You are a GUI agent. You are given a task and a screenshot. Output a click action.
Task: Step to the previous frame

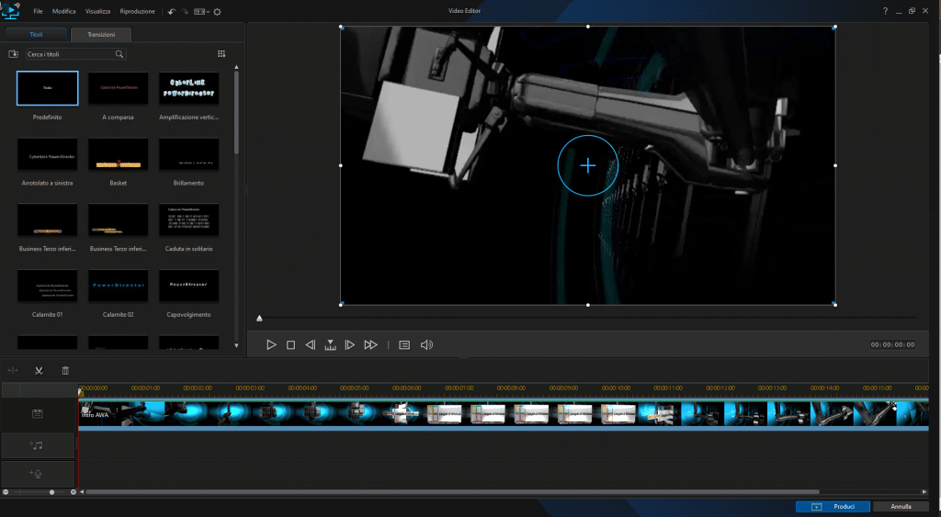tap(311, 345)
